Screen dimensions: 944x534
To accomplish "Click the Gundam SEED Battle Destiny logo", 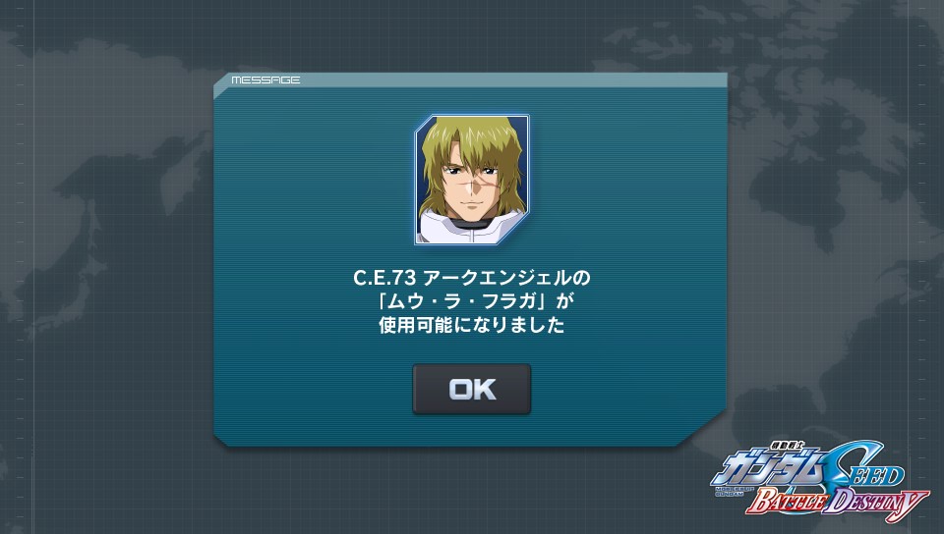I will 820,479.
